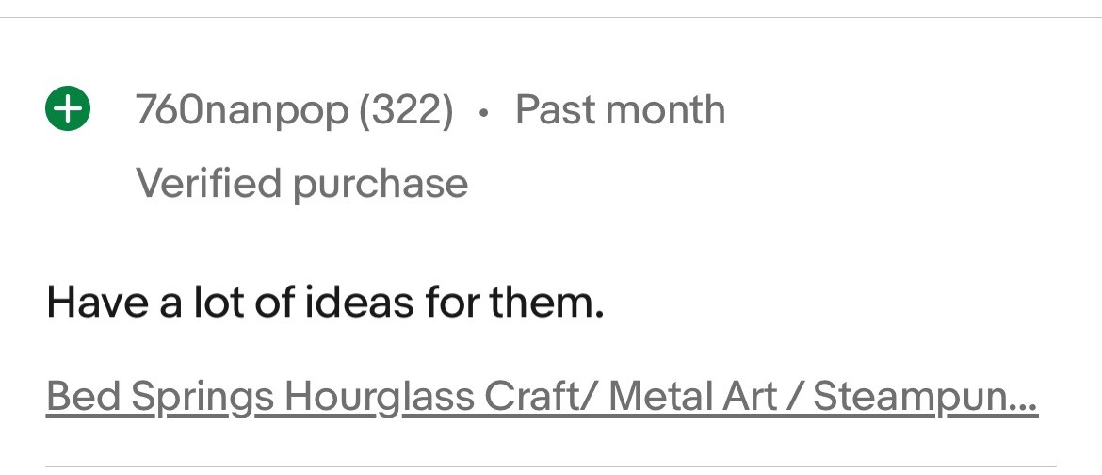Click the Verified purchase label
Viewport: 1102px width, 475px height.
(301, 183)
